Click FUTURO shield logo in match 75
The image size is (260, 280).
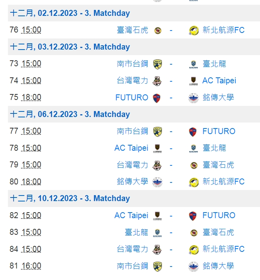(x=157, y=98)
